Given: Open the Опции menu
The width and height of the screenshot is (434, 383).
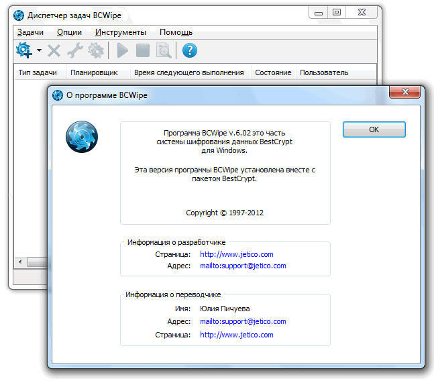Looking at the screenshot, I should point(70,32).
